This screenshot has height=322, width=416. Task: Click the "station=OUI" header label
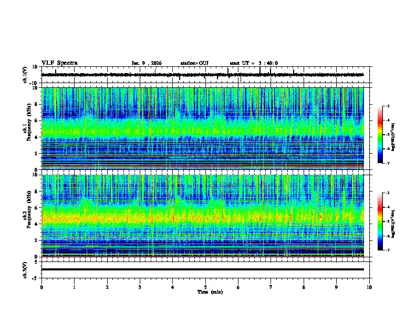(194, 63)
